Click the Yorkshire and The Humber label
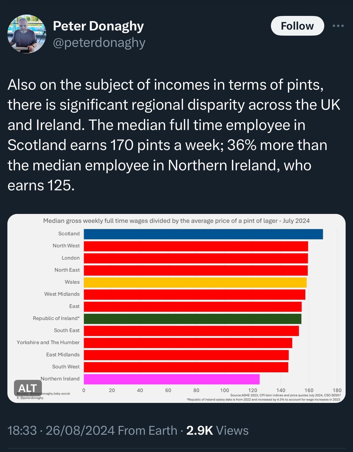This screenshot has height=452, width=353. pyautogui.click(x=48, y=342)
